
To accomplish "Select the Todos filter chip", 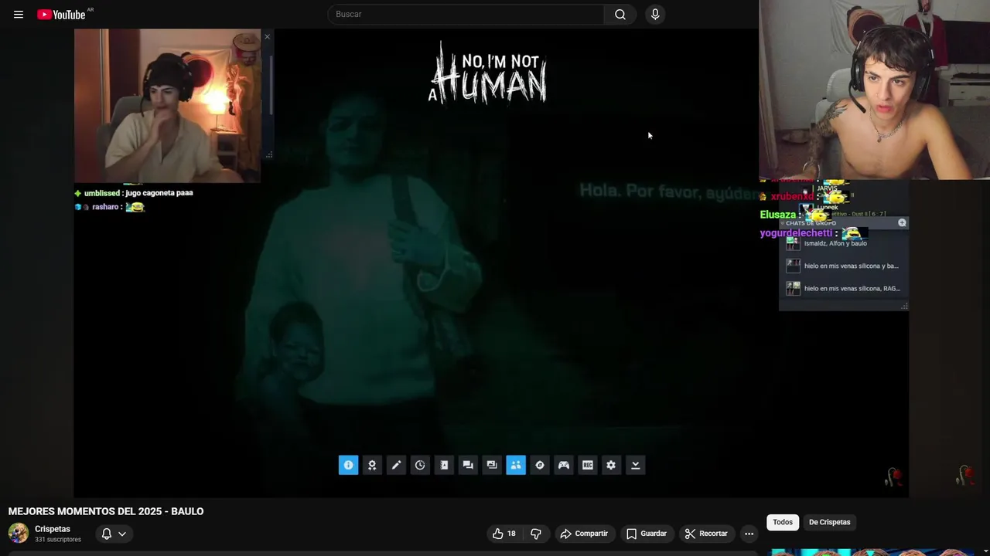I will pos(783,522).
